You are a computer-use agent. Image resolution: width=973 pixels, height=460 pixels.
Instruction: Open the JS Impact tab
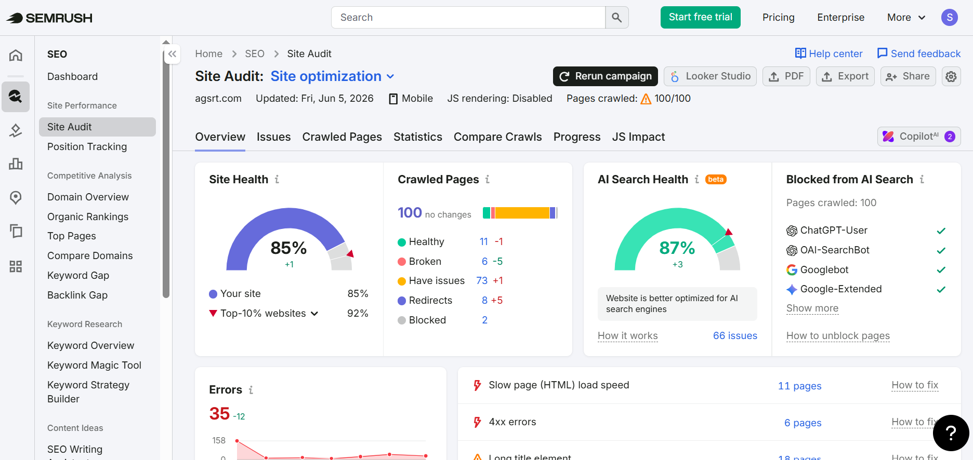[638, 137]
